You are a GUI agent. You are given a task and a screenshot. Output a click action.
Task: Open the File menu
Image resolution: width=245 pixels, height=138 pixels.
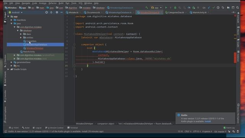(6, 3)
